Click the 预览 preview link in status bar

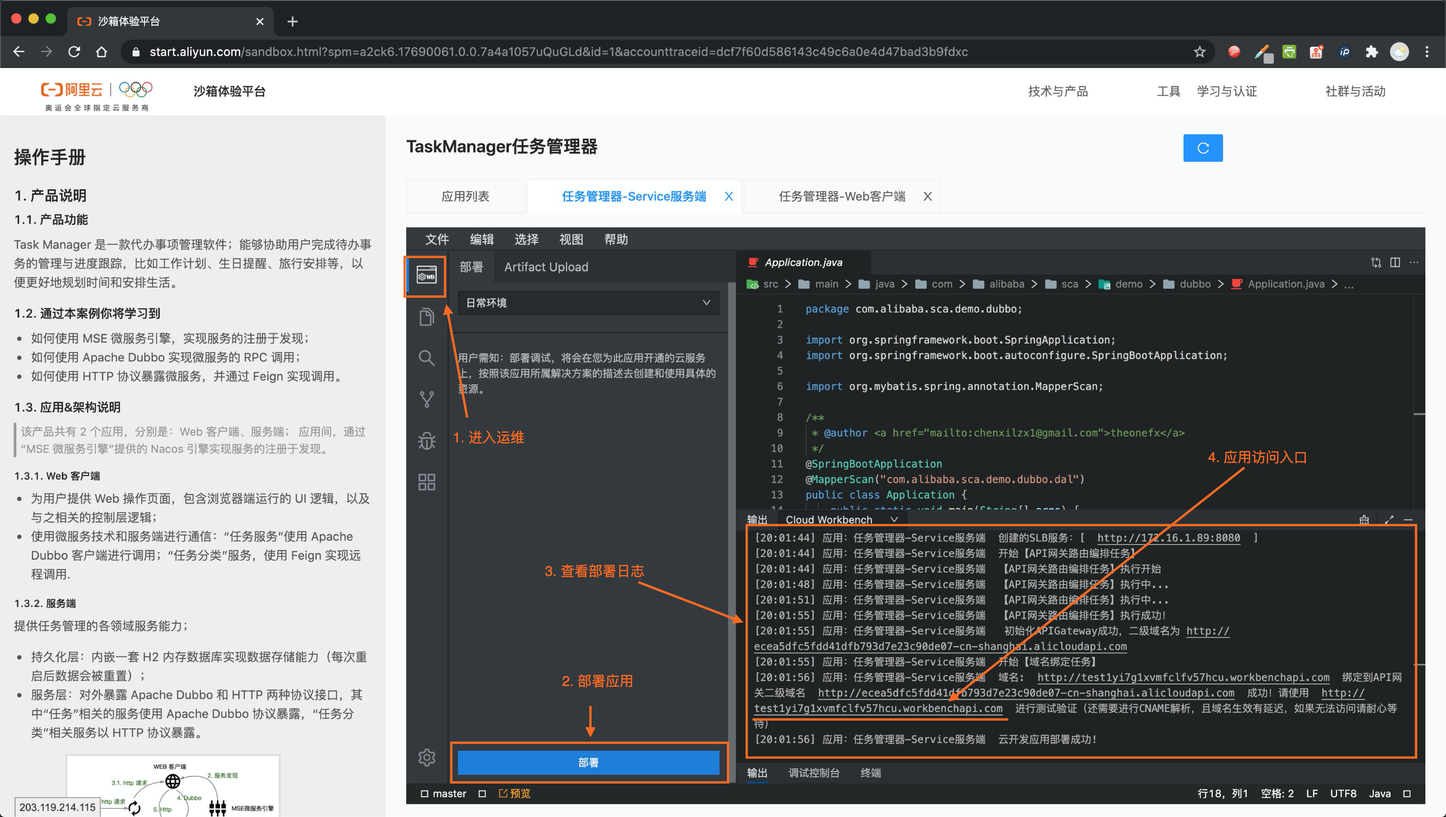pos(514,793)
